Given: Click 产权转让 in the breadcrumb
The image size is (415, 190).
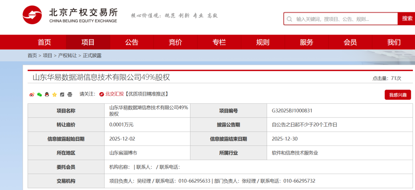Looking at the screenshot, I should tap(67, 56).
